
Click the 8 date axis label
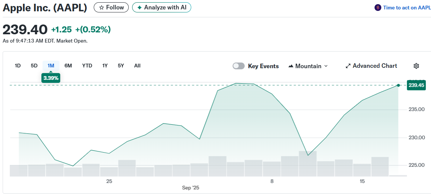tap(272, 181)
